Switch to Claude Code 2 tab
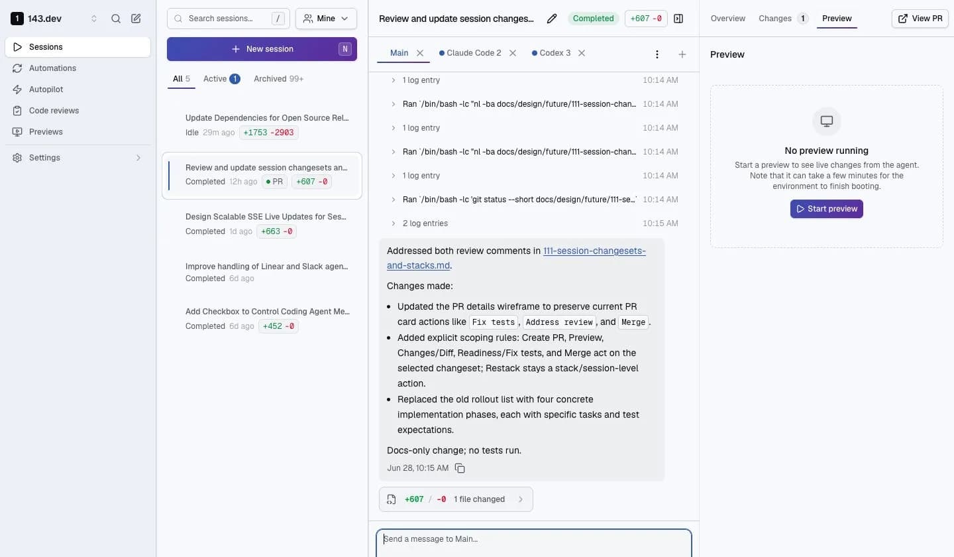 470,53
